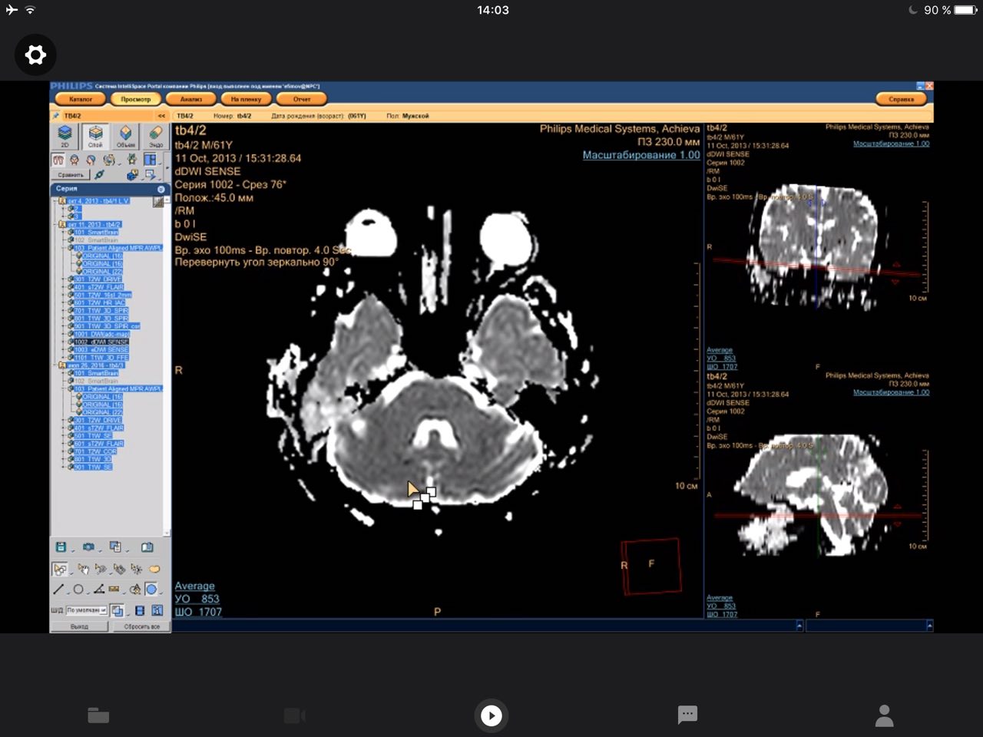Select series 1001 DWI(adc-map)

(x=102, y=334)
